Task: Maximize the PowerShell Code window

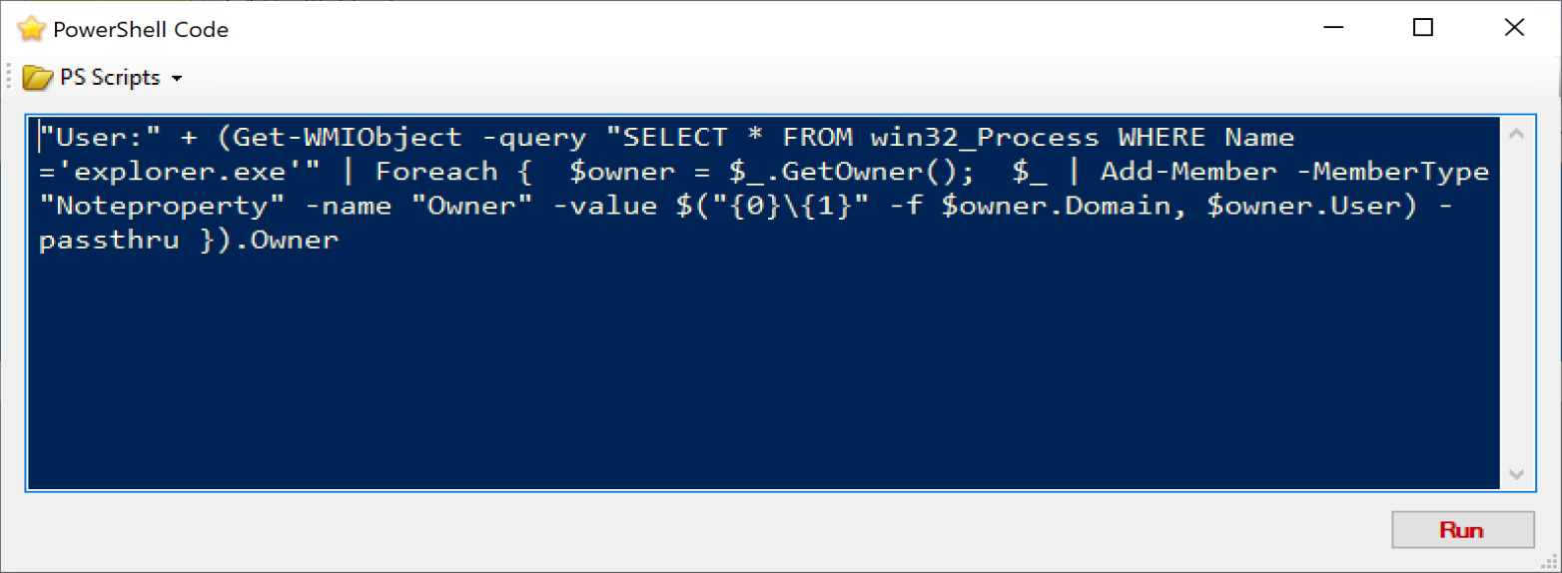Action: (x=1423, y=29)
